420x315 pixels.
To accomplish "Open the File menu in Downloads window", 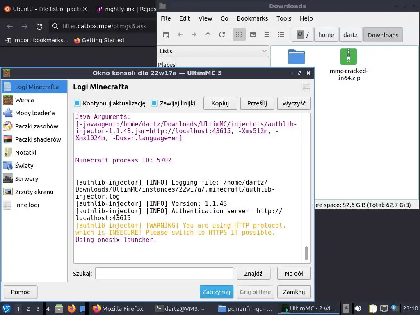I will (x=166, y=18).
